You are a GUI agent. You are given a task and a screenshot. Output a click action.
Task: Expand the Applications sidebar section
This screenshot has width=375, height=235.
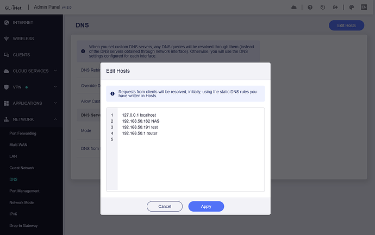pyautogui.click(x=55, y=103)
